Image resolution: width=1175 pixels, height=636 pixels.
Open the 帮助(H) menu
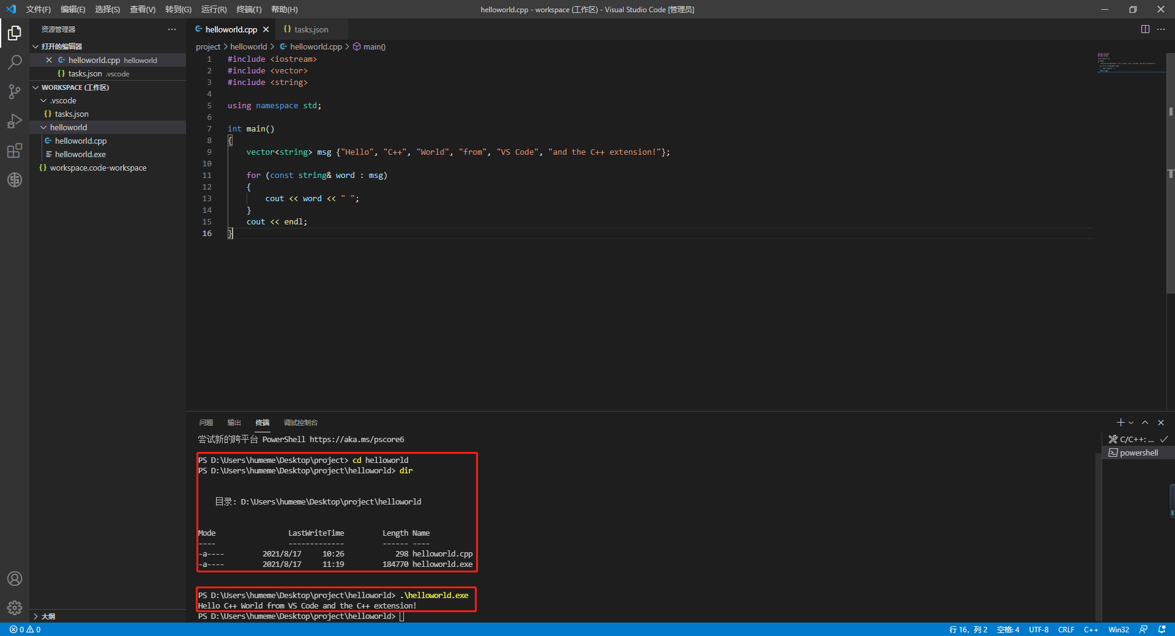pyautogui.click(x=285, y=9)
